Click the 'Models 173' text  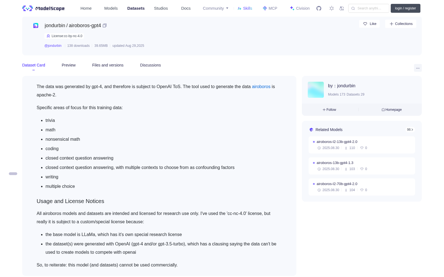pos(337,94)
